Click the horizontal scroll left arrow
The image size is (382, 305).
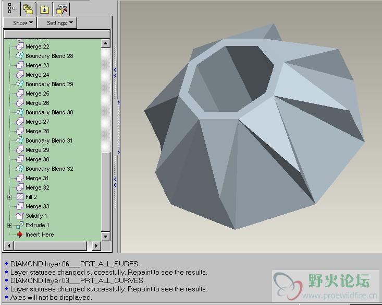click(x=9, y=245)
